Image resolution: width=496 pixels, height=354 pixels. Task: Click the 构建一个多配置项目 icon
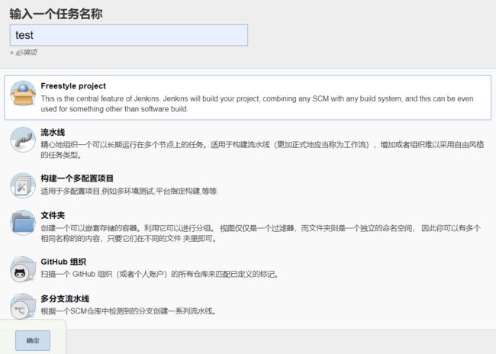23,185
